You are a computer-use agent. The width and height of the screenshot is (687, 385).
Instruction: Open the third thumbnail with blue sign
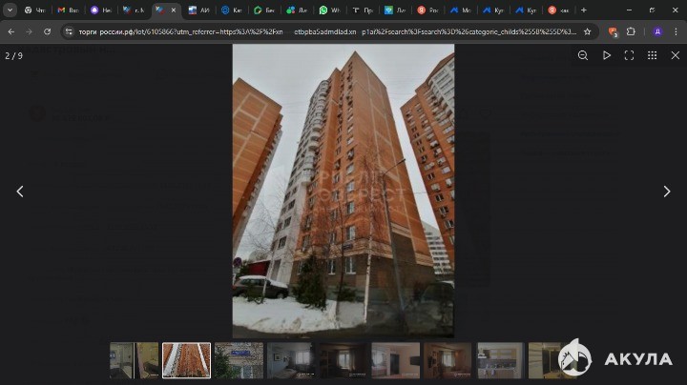point(239,360)
